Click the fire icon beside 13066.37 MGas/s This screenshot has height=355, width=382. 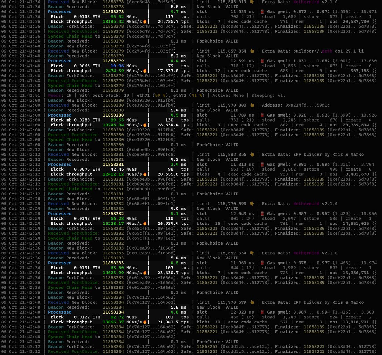(x=145, y=322)
